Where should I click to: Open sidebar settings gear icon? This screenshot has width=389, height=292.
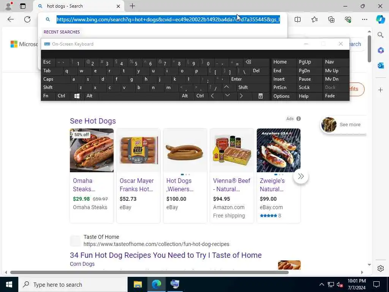pos(381,268)
